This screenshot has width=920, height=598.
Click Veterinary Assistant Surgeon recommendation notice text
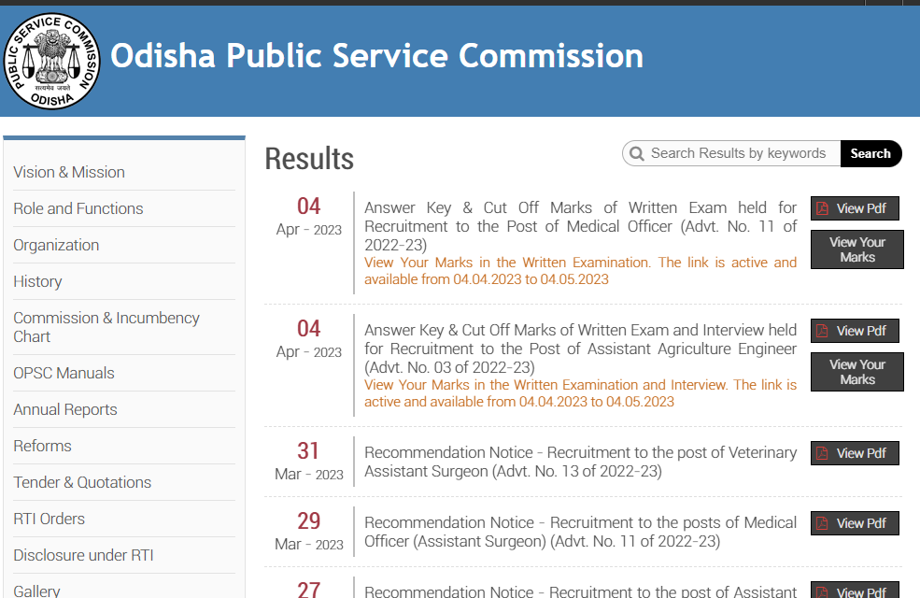coord(580,462)
